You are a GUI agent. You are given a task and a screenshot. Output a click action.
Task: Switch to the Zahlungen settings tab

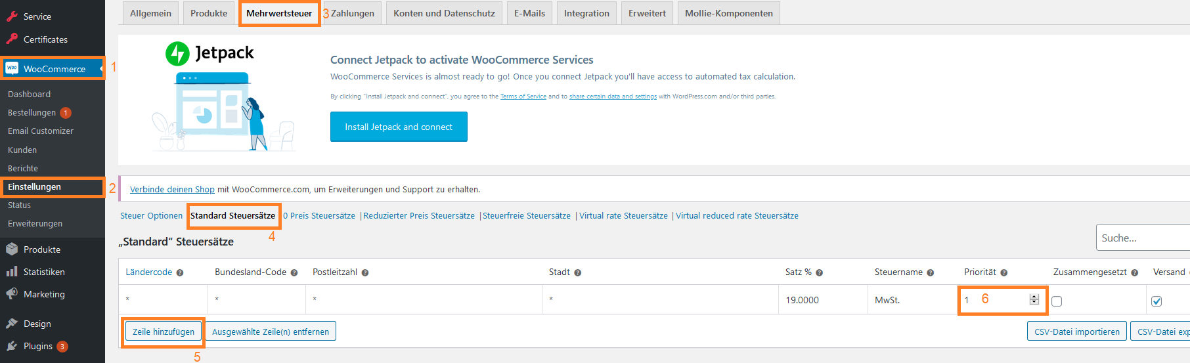point(353,13)
